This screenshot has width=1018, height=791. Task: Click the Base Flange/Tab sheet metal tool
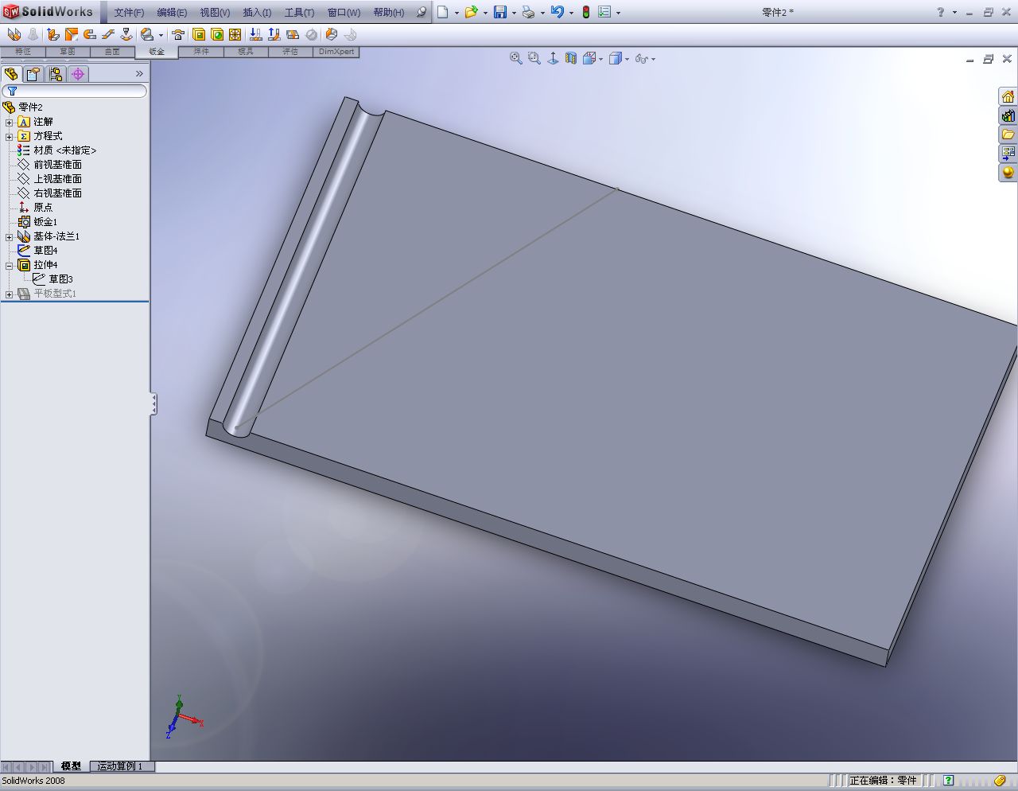(14, 34)
